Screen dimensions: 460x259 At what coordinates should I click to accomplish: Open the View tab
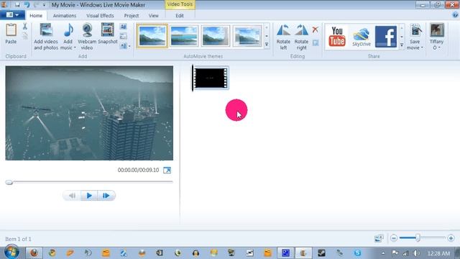tap(153, 16)
